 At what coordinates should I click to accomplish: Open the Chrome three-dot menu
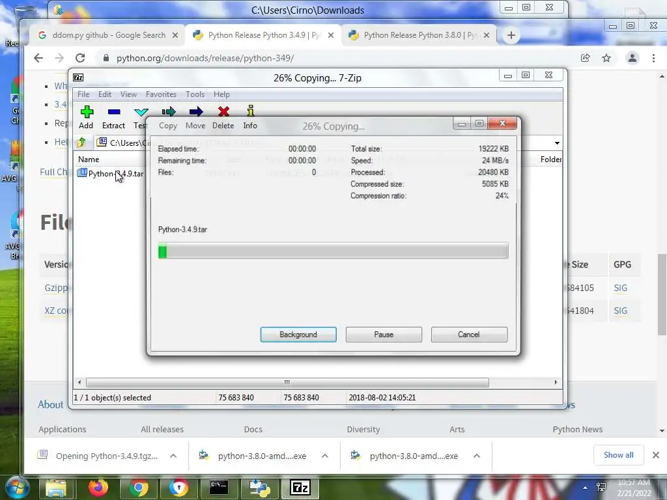point(654,58)
